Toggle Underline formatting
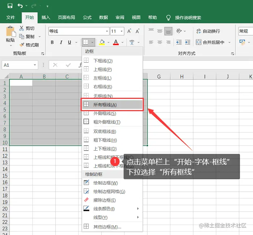 pos(69,42)
